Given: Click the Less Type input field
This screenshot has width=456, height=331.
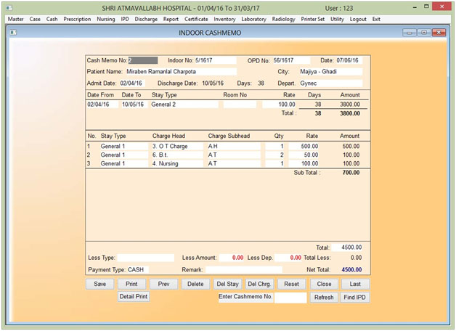Looking at the screenshot, I should click(146, 258).
